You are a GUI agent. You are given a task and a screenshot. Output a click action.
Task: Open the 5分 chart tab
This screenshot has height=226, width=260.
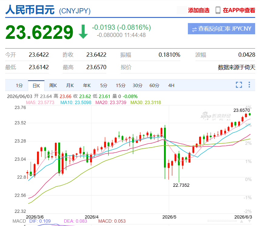[104, 86]
